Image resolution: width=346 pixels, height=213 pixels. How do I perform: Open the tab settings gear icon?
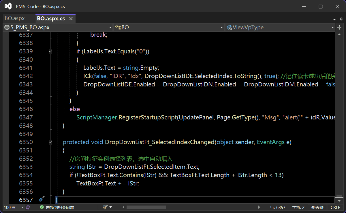coord(341,19)
